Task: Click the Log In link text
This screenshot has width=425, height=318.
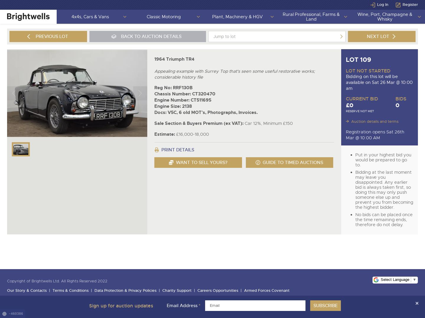Action: tap(382, 5)
